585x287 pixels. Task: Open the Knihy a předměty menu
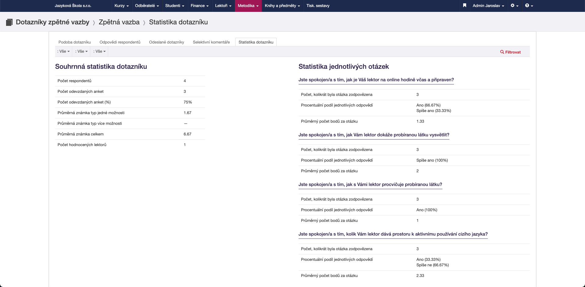(282, 6)
